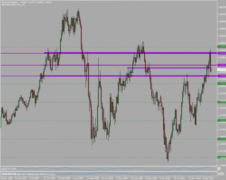
Task: Select the purple 1.42066 price label
Action: point(222,76)
